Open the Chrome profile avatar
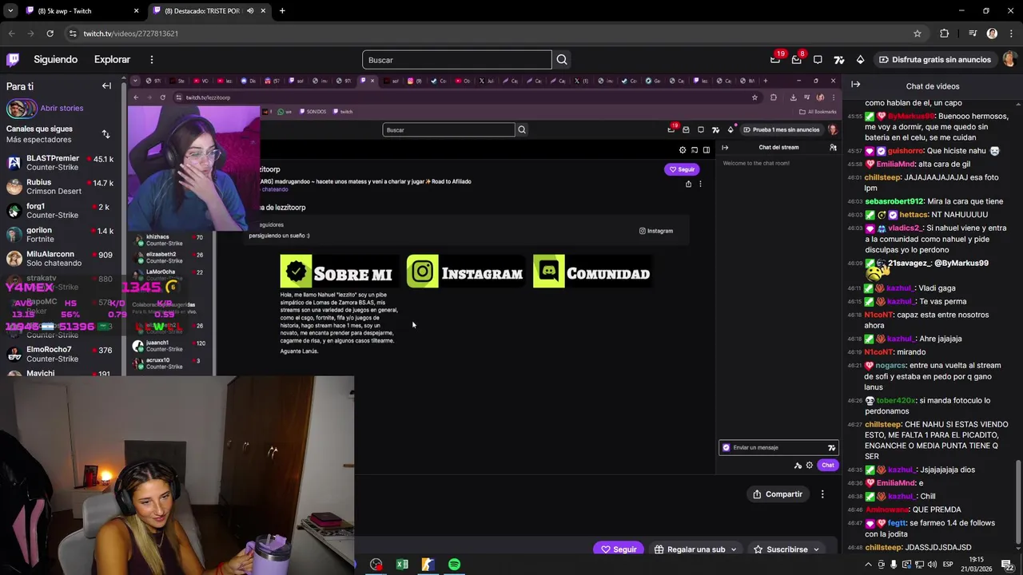The height and width of the screenshot is (575, 1023). click(x=992, y=34)
